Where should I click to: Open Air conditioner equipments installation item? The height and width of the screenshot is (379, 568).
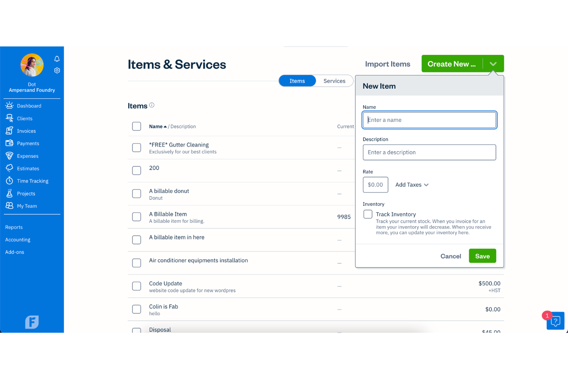pyautogui.click(x=198, y=260)
